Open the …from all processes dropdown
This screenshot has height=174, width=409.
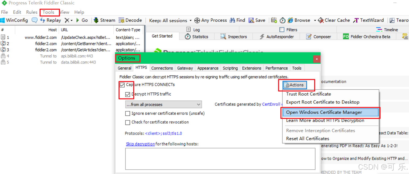[x=163, y=105]
